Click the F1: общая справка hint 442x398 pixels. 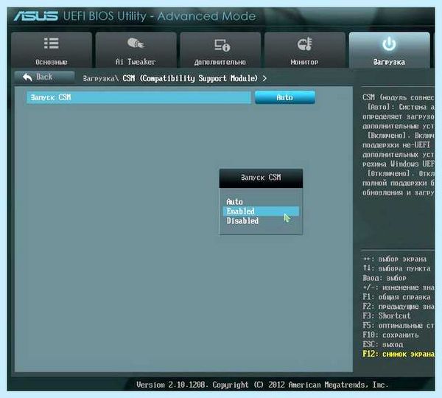(x=396, y=297)
